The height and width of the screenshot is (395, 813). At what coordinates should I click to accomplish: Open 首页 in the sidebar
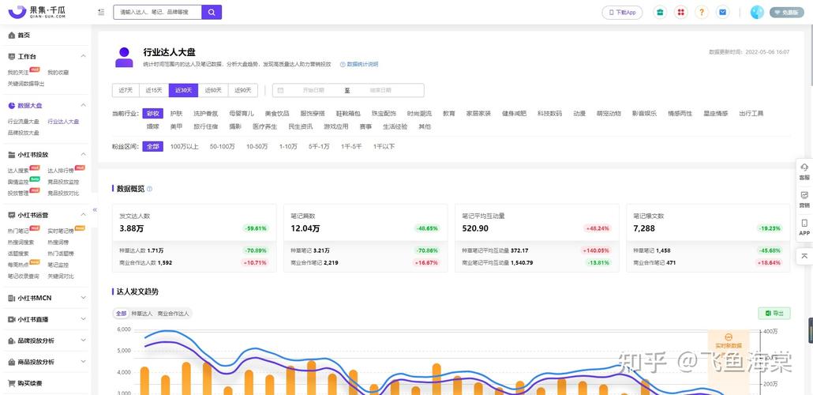[24, 36]
